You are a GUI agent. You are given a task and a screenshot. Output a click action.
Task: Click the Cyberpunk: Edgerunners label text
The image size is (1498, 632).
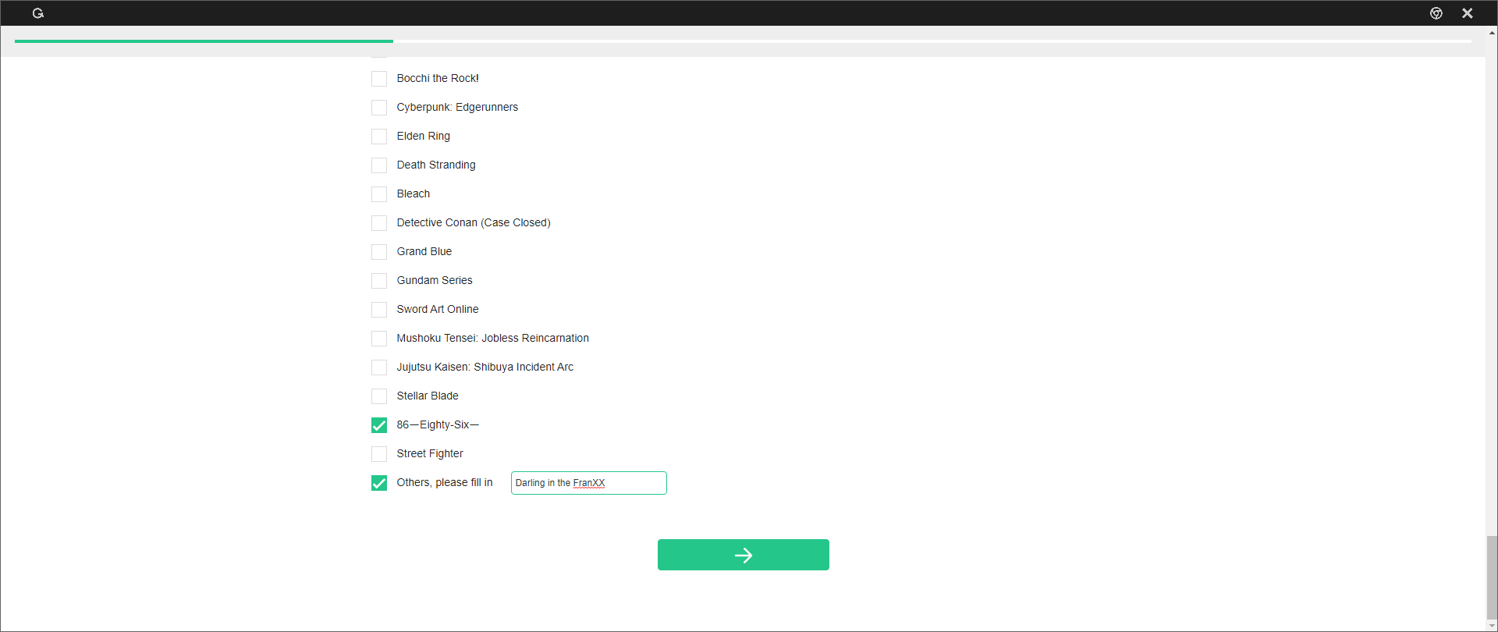pos(457,108)
